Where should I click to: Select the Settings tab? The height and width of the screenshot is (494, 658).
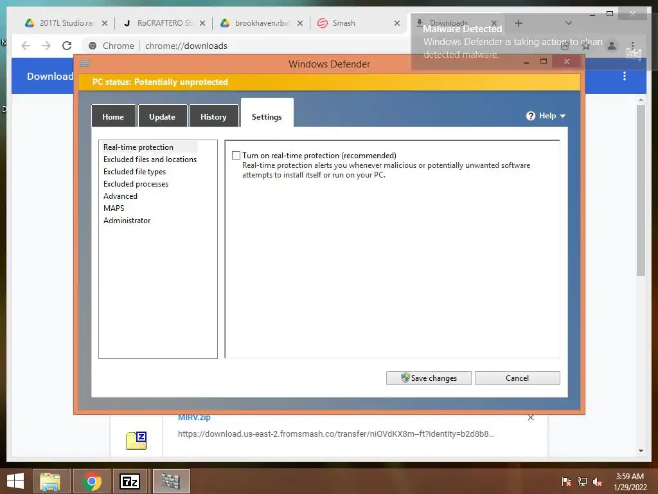pos(267,113)
